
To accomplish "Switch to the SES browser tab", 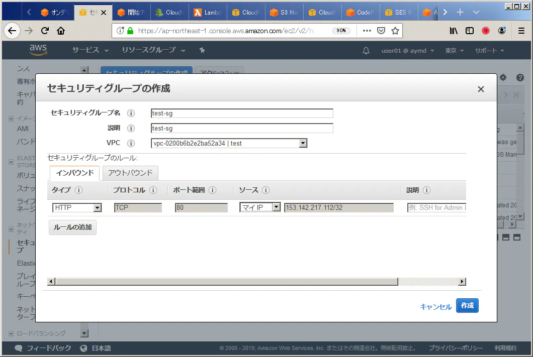I will click(x=399, y=13).
